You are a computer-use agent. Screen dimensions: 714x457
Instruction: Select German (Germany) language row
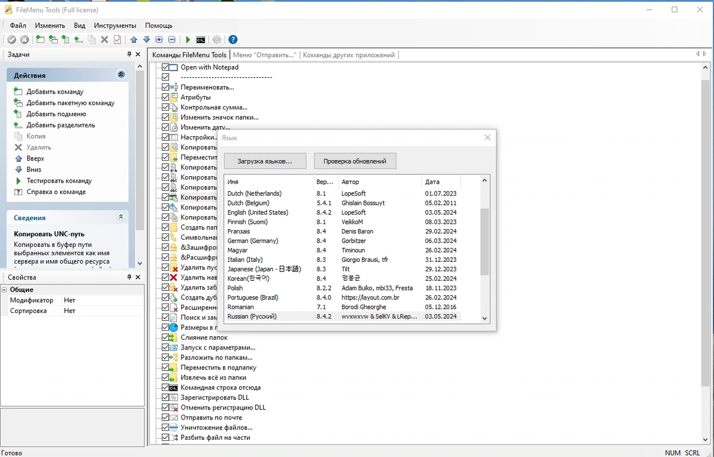(x=342, y=241)
